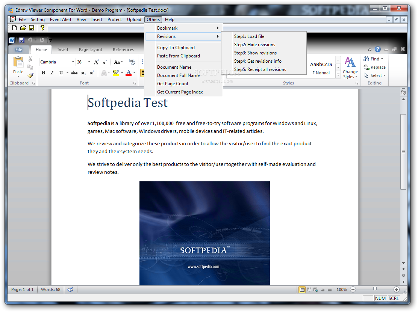
Task: Click the ruler toggle icon above scrollbar
Action: click(403, 93)
